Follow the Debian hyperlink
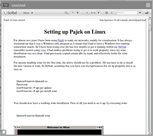Viewport: 153px width, 136px height. [x=122, y=47]
